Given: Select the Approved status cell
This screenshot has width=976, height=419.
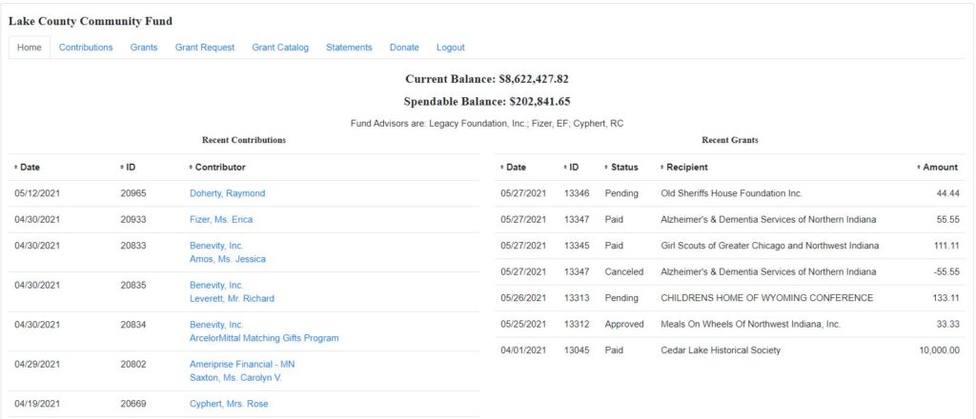Looking at the screenshot, I should 625,324.
